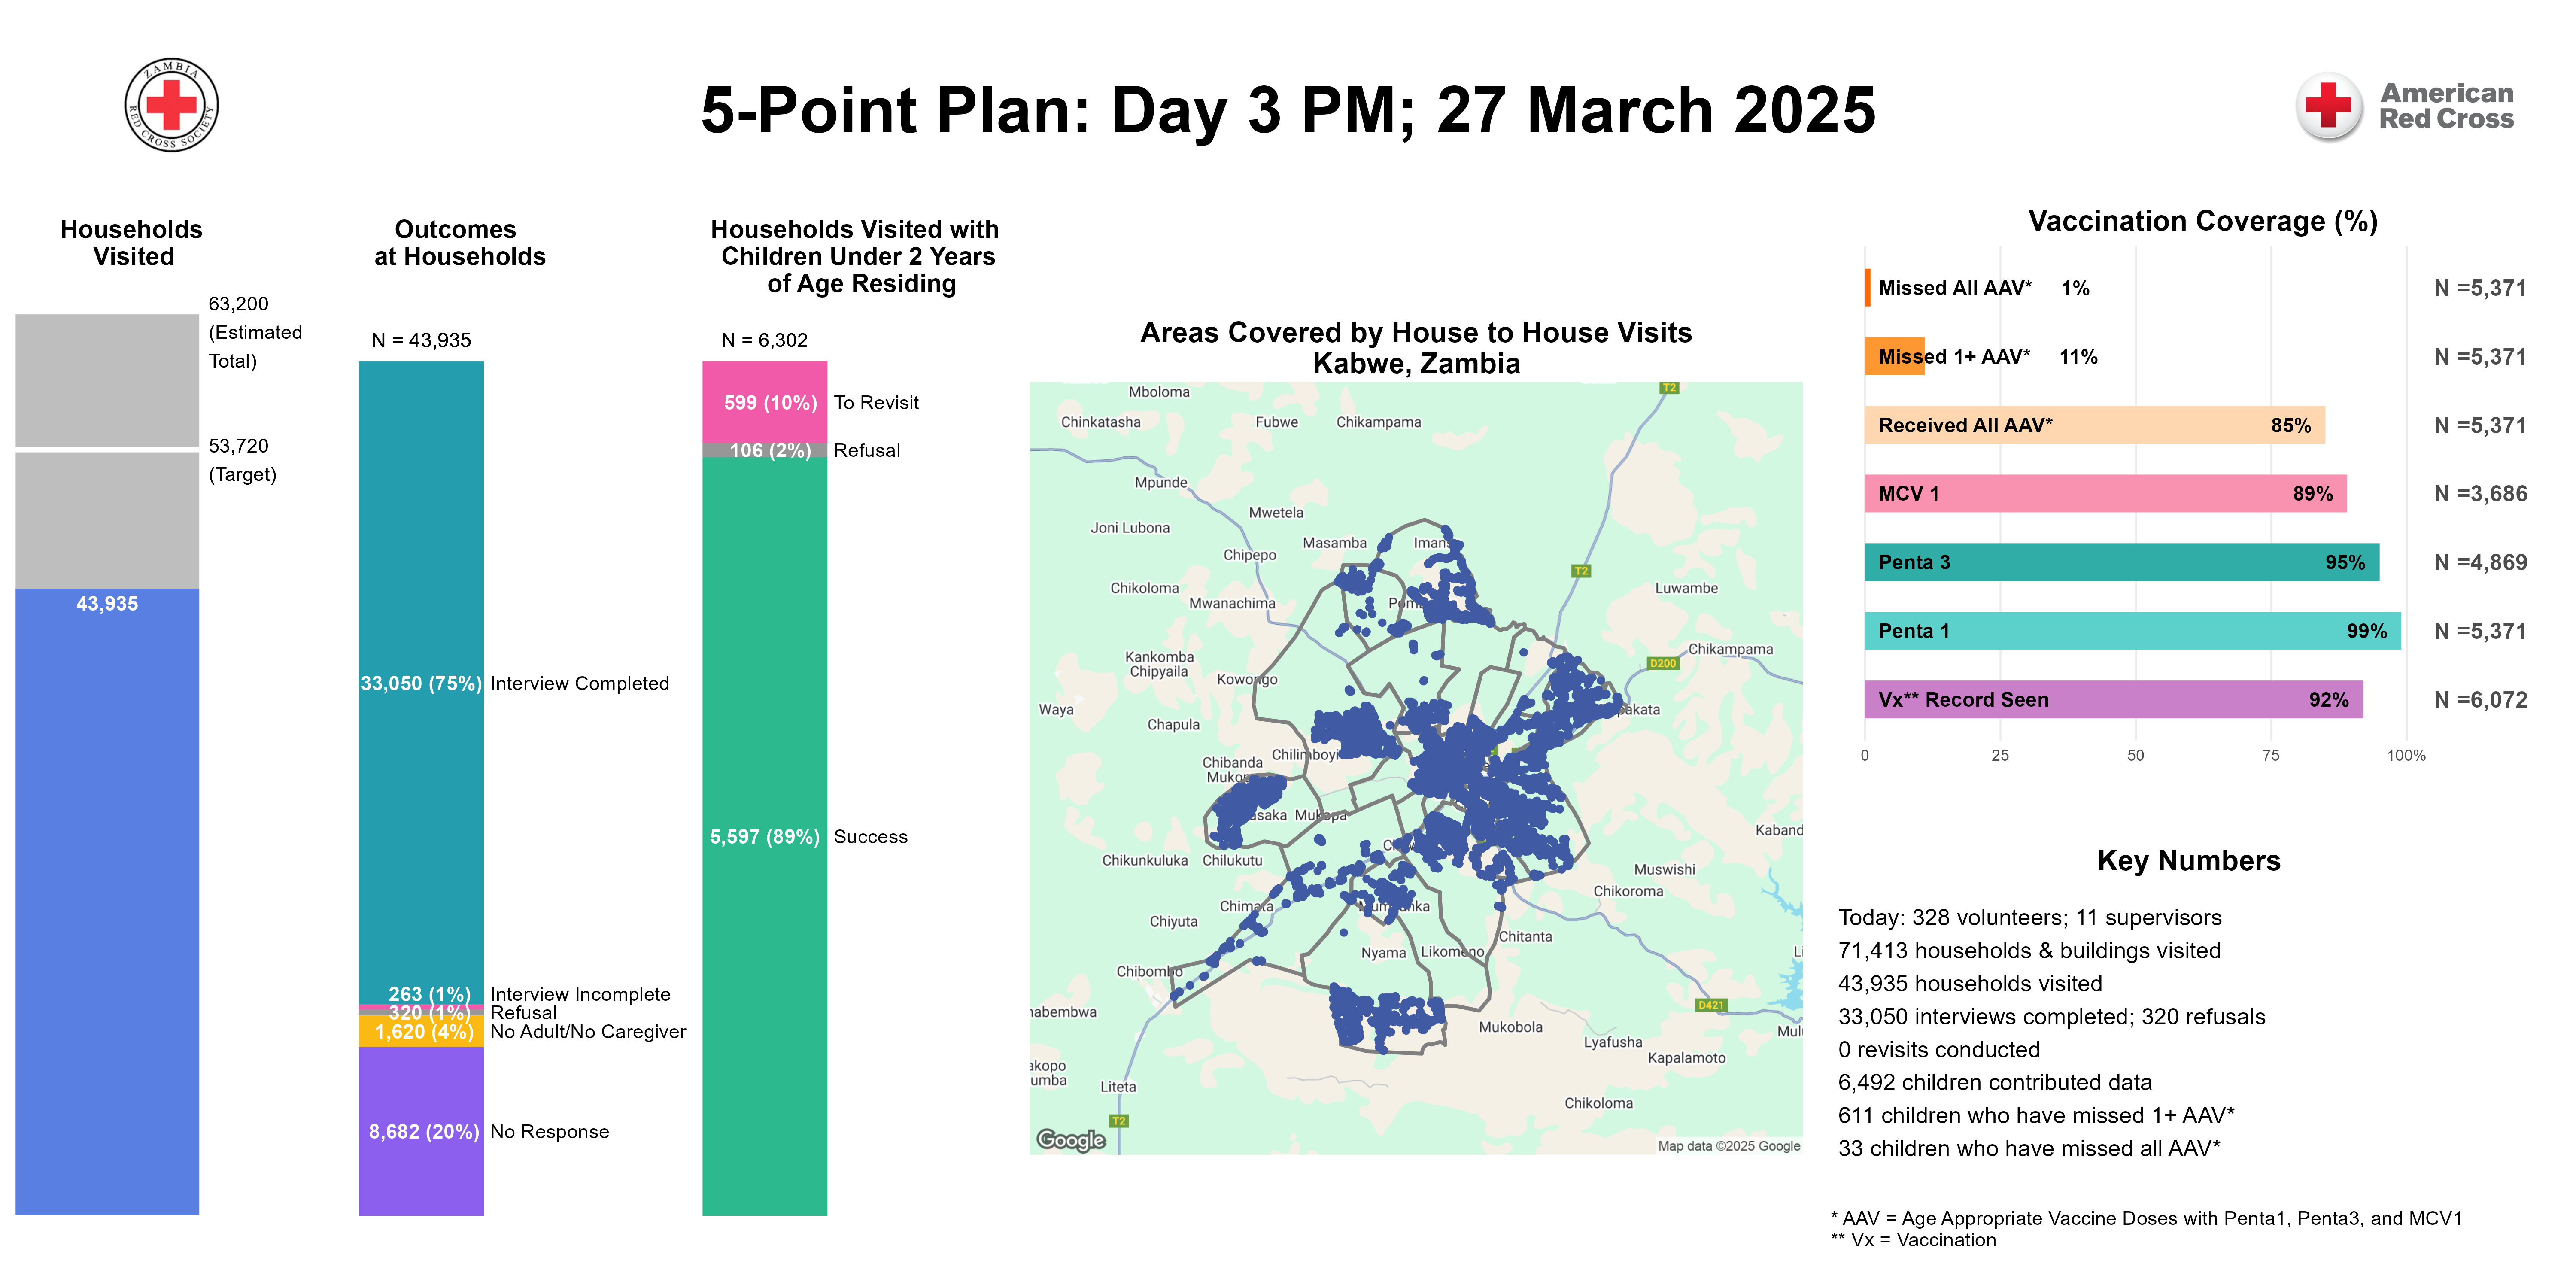The width and height of the screenshot is (2576, 1288).
Task: Click the purple No Response bar segment
Action: tap(421, 1131)
